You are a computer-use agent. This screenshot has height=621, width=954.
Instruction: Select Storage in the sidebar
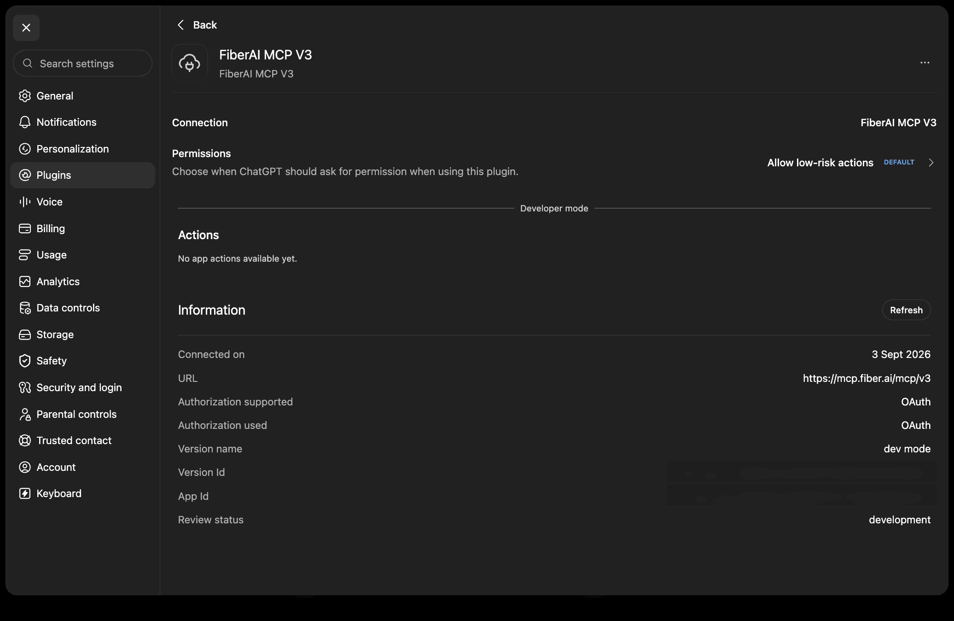82,334
